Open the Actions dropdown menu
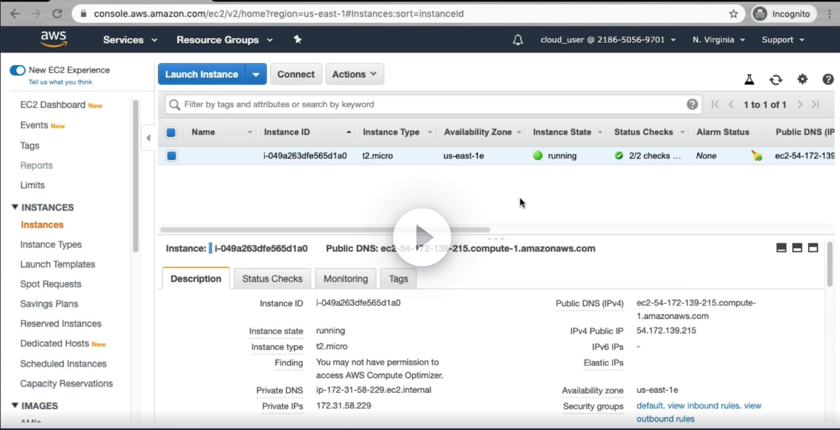The height and width of the screenshot is (430, 840). [354, 74]
